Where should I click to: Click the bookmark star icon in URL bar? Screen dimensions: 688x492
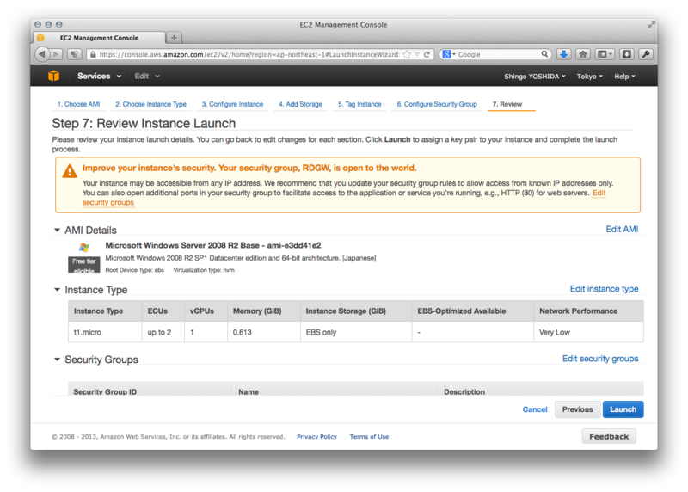click(x=407, y=54)
